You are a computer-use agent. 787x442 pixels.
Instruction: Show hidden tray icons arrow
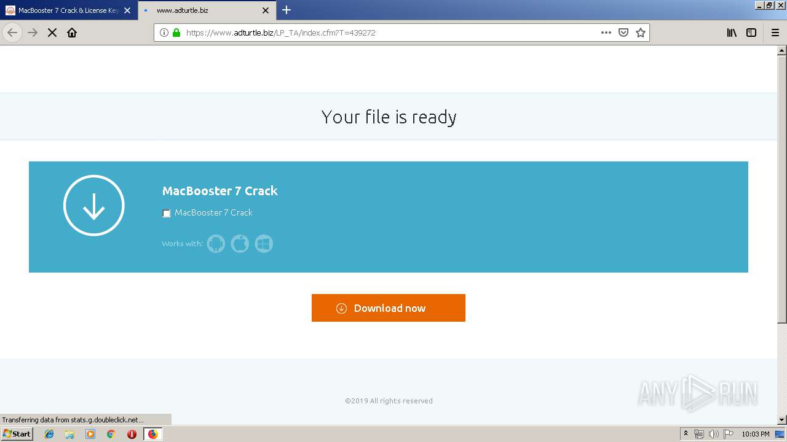686,433
